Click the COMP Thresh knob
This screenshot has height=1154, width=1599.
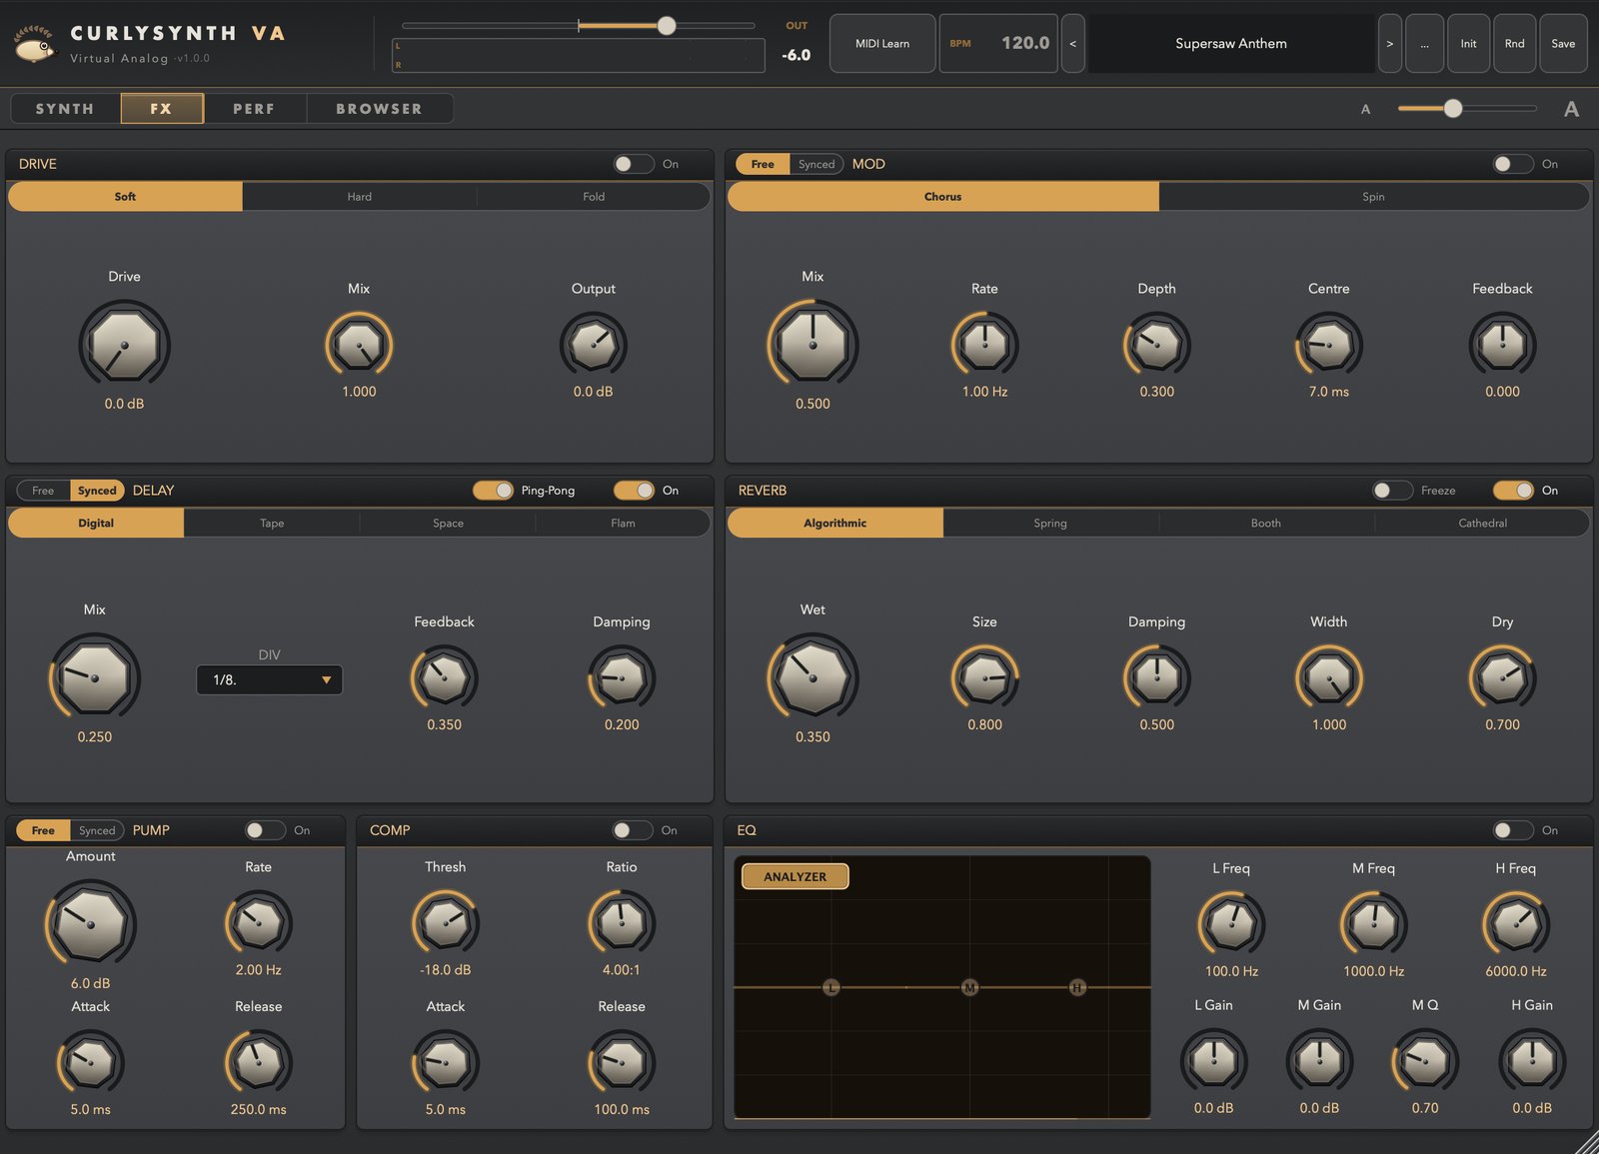445,923
